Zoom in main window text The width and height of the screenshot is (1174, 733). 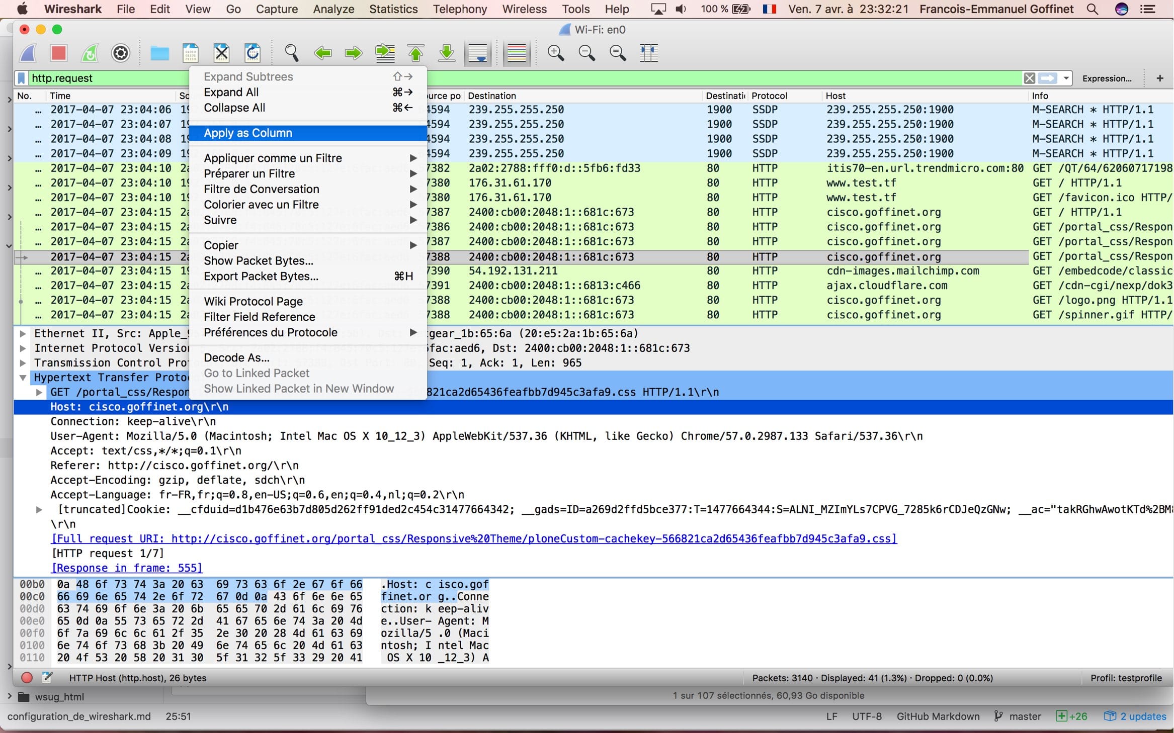point(556,53)
